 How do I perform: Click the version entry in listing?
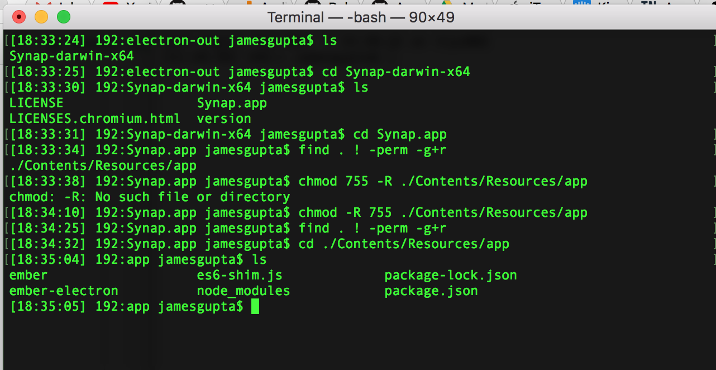coord(224,118)
